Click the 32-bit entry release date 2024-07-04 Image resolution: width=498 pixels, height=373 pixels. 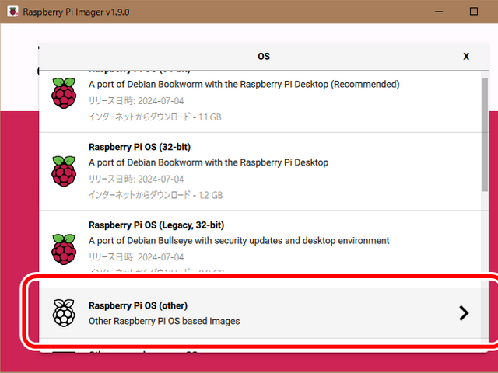tap(136, 179)
